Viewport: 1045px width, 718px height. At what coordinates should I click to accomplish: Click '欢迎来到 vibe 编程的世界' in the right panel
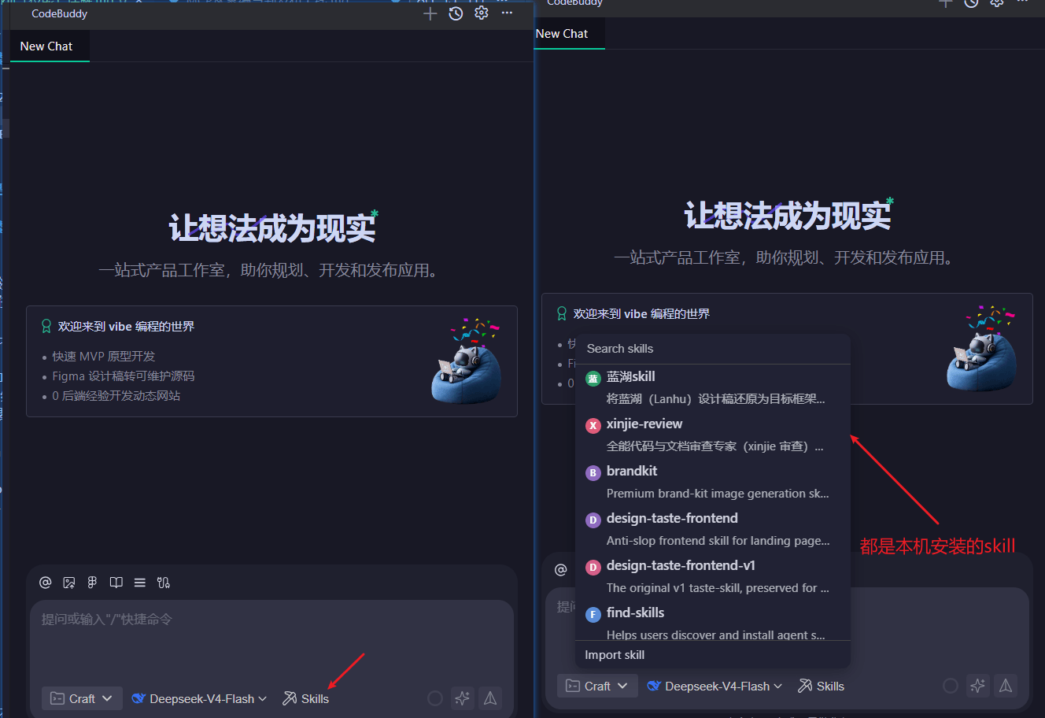[641, 313]
